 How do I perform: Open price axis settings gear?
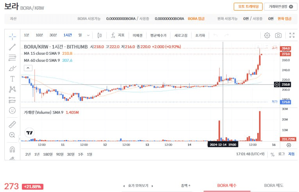(x=289, y=145)
